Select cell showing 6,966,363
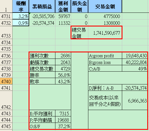 pyautogui.click(x=135, y=100)
